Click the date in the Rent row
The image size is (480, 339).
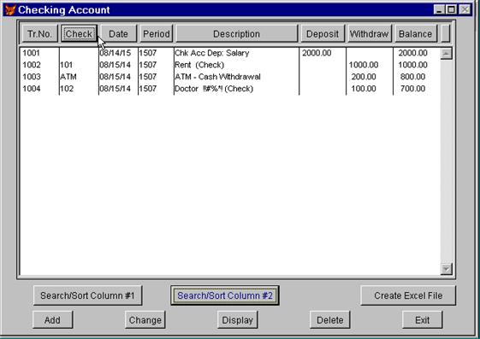[x=116, y=65]
